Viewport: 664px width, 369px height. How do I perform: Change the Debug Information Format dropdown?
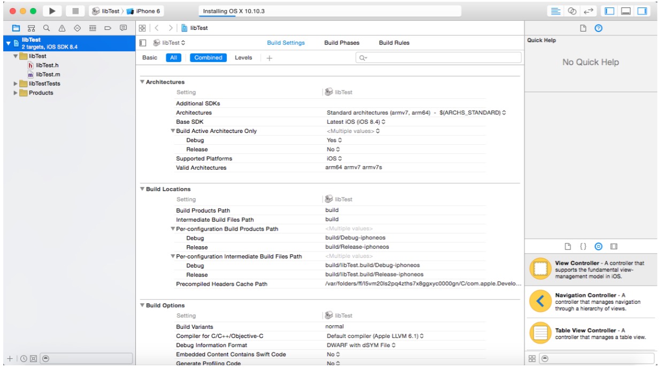click(361, 345)
